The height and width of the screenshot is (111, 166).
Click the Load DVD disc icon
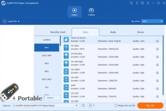(x=4, y=21)
